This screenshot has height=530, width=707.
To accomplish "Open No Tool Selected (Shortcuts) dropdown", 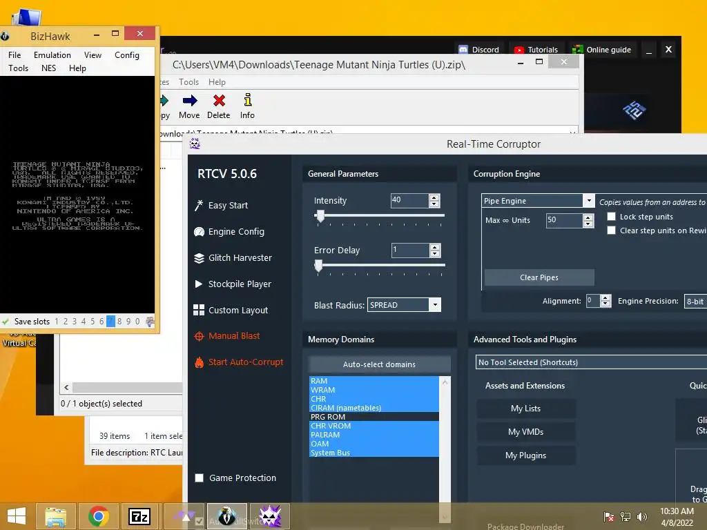I will (x=591, y=362).
